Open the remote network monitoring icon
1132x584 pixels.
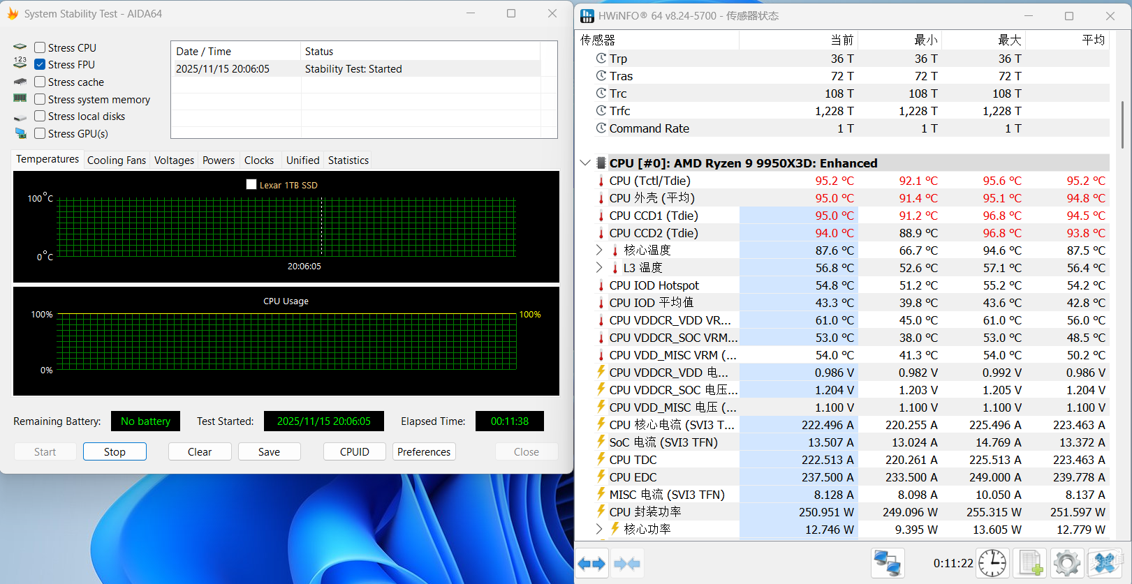(x=888, y=563)
